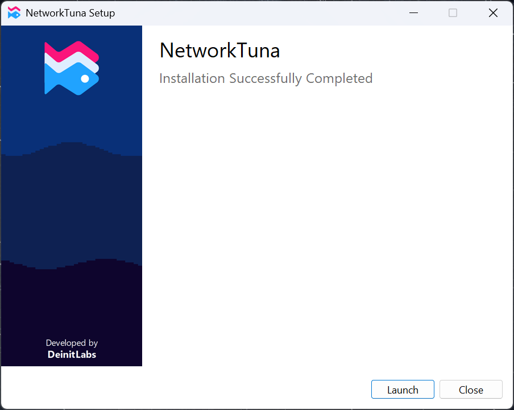The image size is (514, 410).
Task: Launch NetworkTuna with the Launch button
Action: [403, 390]
